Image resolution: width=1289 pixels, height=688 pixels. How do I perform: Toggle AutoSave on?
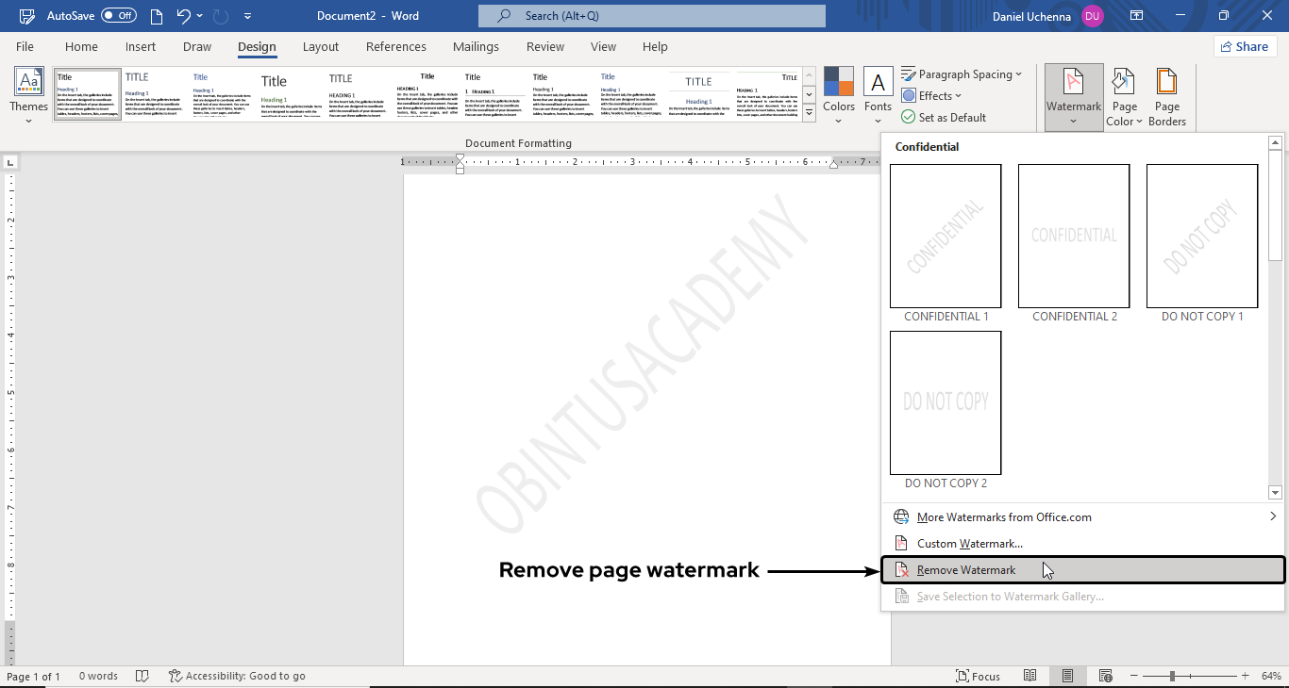click(121, 15)
